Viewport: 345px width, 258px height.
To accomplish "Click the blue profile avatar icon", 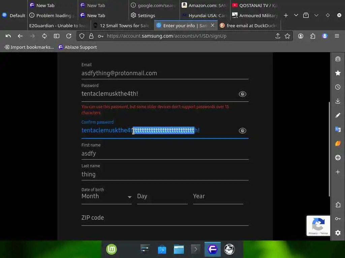I will pyautogui.click(x=325, y=36).
